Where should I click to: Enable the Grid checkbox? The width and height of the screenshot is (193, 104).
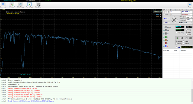click(x=176, y=47)
